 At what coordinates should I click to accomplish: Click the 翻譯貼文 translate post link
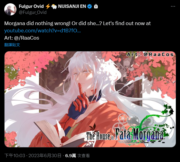[x=12, y=45]
